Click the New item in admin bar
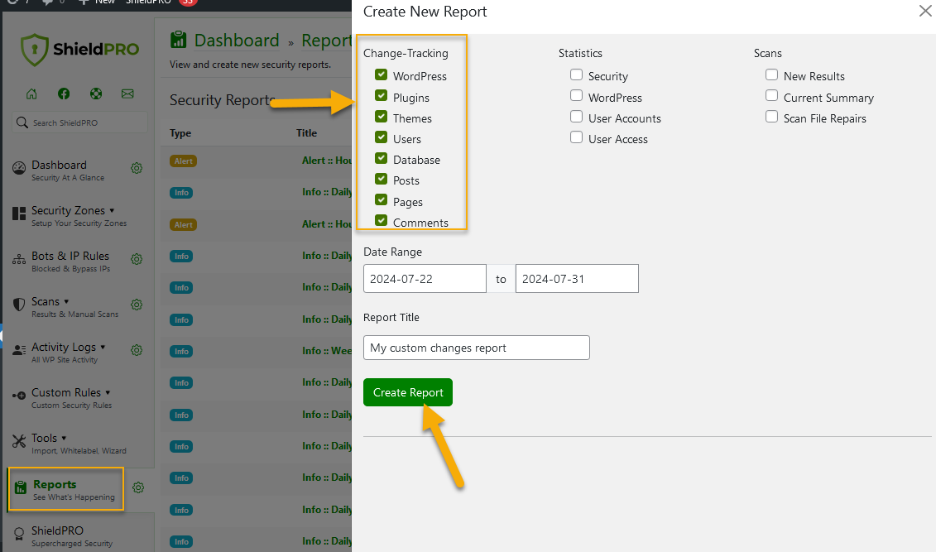 pos(98,2)
